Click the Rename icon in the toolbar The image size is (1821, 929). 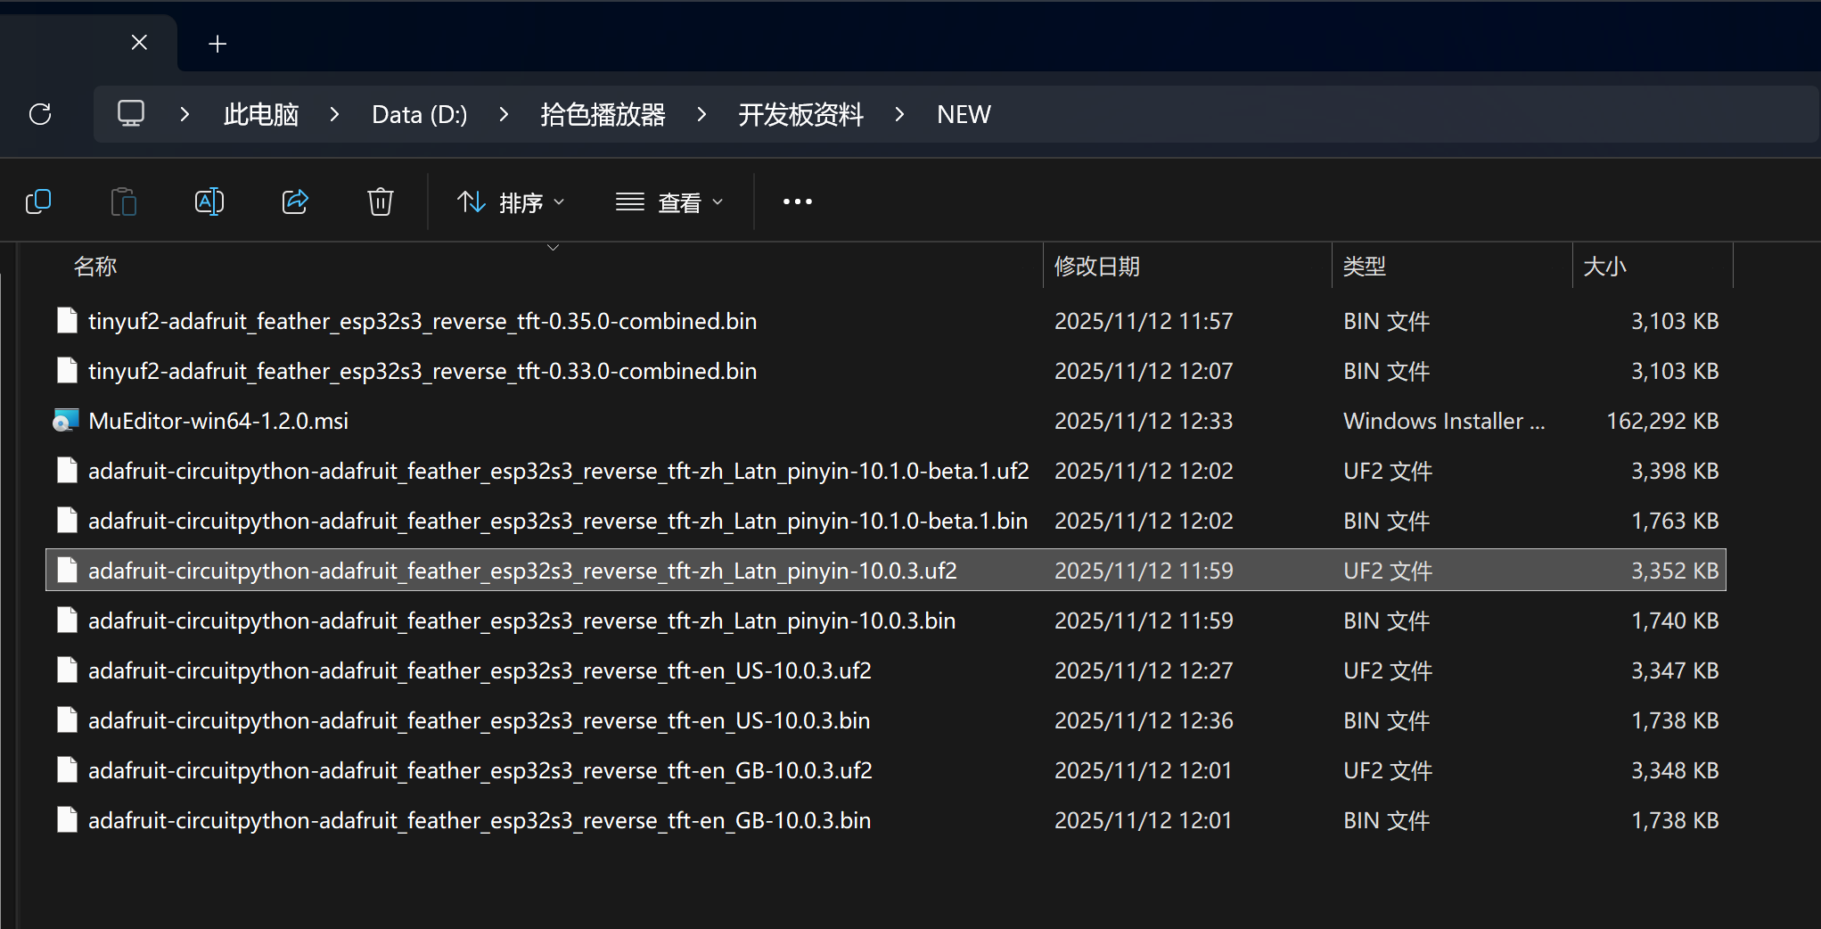[209, 202]
